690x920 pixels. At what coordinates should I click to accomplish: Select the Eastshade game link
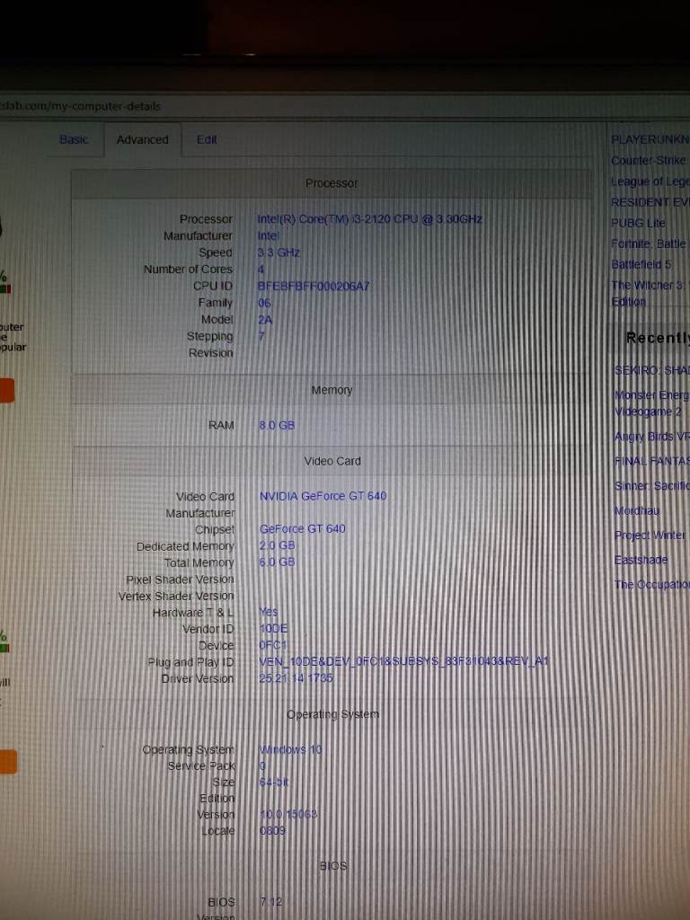point(641,559)
